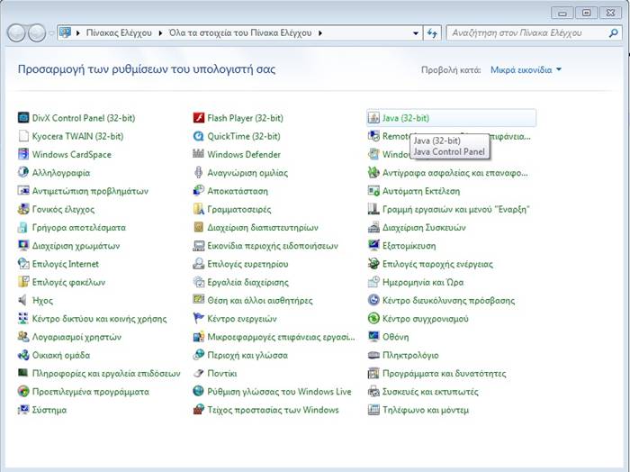Open Γρήγορα αποτελέσματα link
This screenshot has height=472, width=630.
pos(79,228)
